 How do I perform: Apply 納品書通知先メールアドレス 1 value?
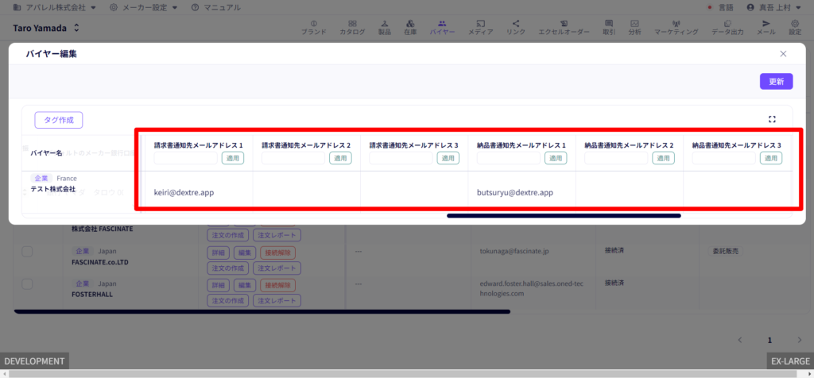(556, 158)
